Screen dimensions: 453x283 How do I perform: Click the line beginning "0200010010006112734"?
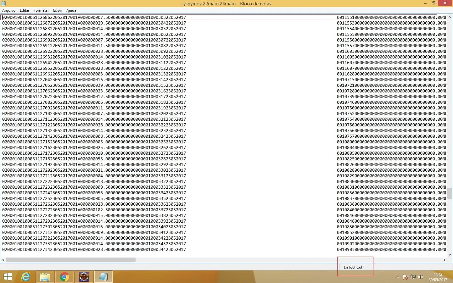224,249
